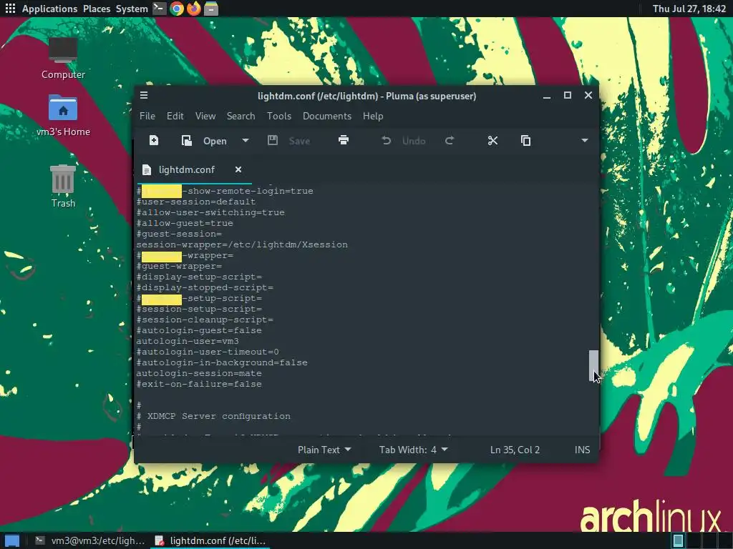The width and height of the screenshot is (733, 549).
Task: Copy selection with copy icon
Action: pyautogui.click(x=526, y=141)
